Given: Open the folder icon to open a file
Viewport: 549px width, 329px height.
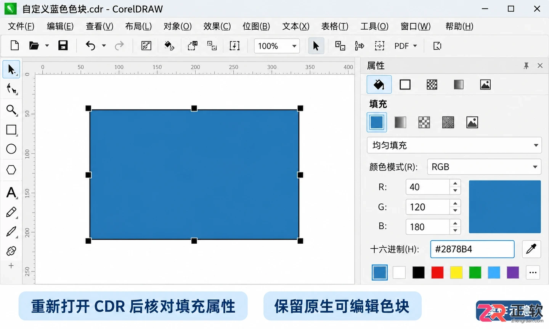Looking at the screenshot, I should point(34,46).
